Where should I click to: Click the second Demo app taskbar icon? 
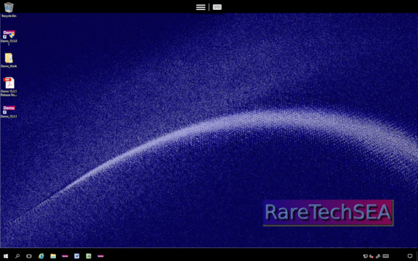coord(100,256)
